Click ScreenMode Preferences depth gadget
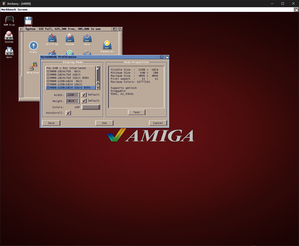The width and height of the screenshot is (299, 246). [x=167, y=57]
